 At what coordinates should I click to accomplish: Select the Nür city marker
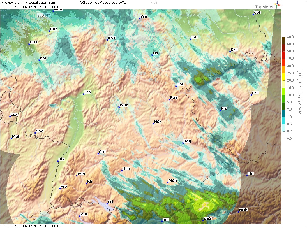pyautogui.click(x=153, y=124)
